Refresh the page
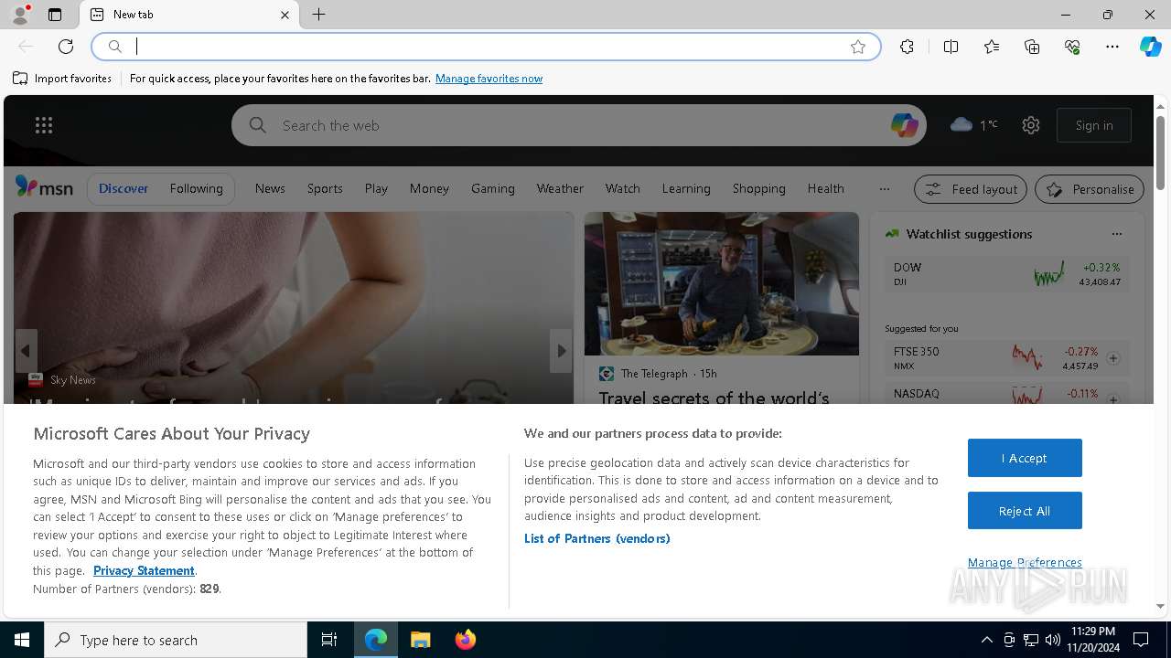 [x=66, y=47]
